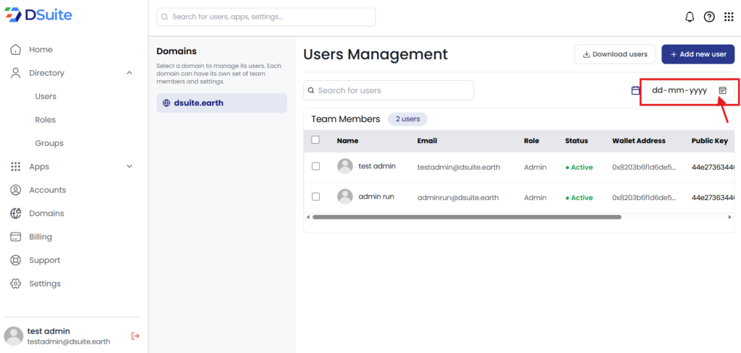Open the apps grid launcher icon
The height and width of the screenshot is (353, 741).
click(x=729, y=17)
